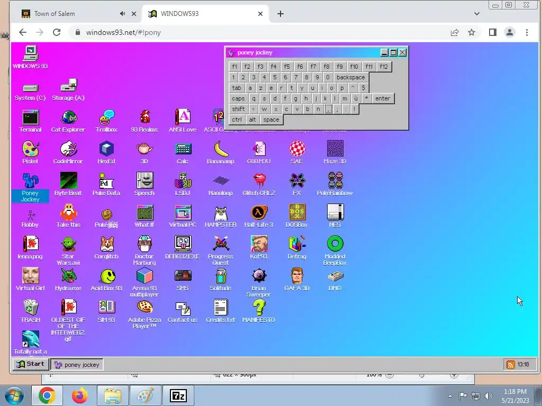Select poney jockey taskbar button

click(77, 365)
